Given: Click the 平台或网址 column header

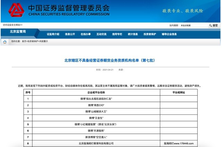Looking at the screenshot, I should pyautogui.click(x=179, y=92).
